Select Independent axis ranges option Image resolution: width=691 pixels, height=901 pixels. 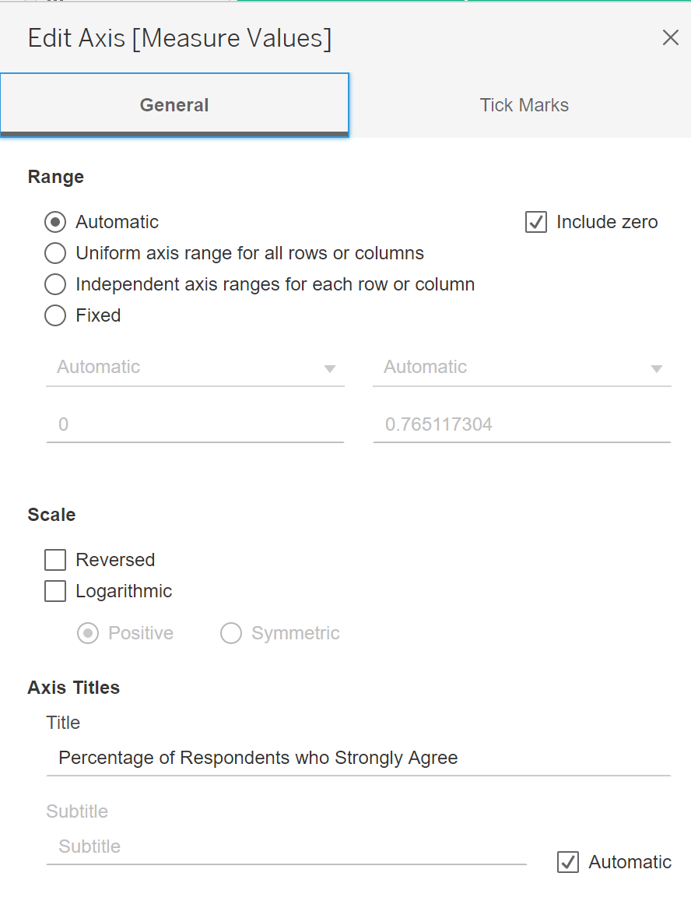pos(55,284)
